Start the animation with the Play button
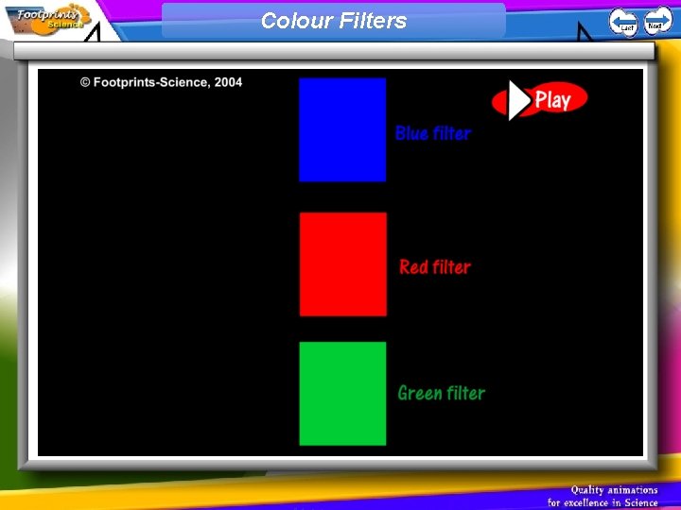Viewport: 681px width, 510px height. click(x=539, y=100)
